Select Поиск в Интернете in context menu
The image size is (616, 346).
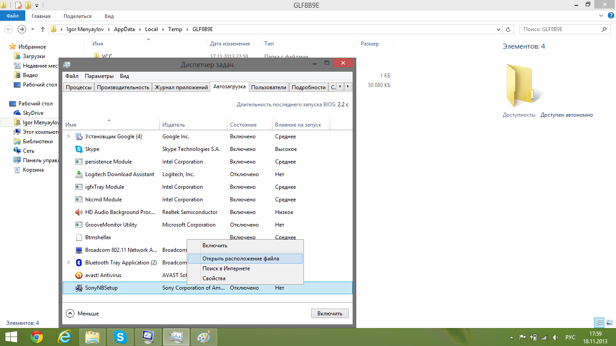[x=226, y=269]
